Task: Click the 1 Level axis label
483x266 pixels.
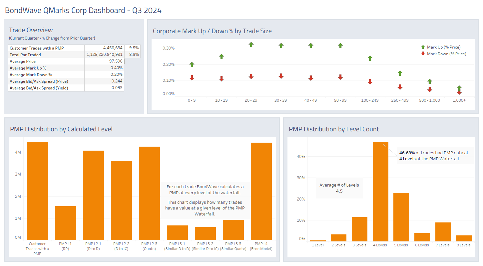Action: point(318,245)
